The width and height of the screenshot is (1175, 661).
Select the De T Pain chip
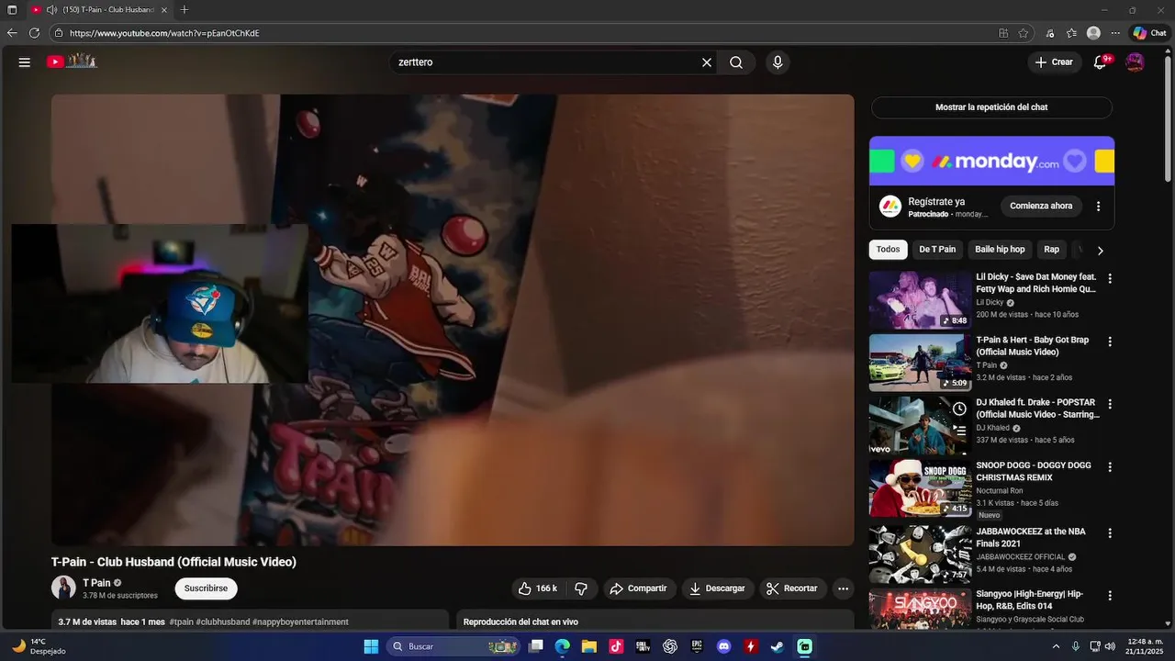tap(937, 250)
